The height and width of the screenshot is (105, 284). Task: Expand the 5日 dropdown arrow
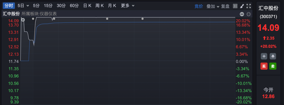click(x=28, y=6)
